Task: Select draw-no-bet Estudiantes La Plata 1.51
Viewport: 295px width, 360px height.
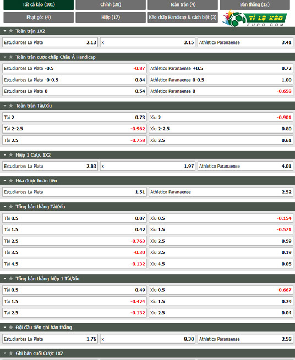Action: pyautogui.click(x=74, y=192)
